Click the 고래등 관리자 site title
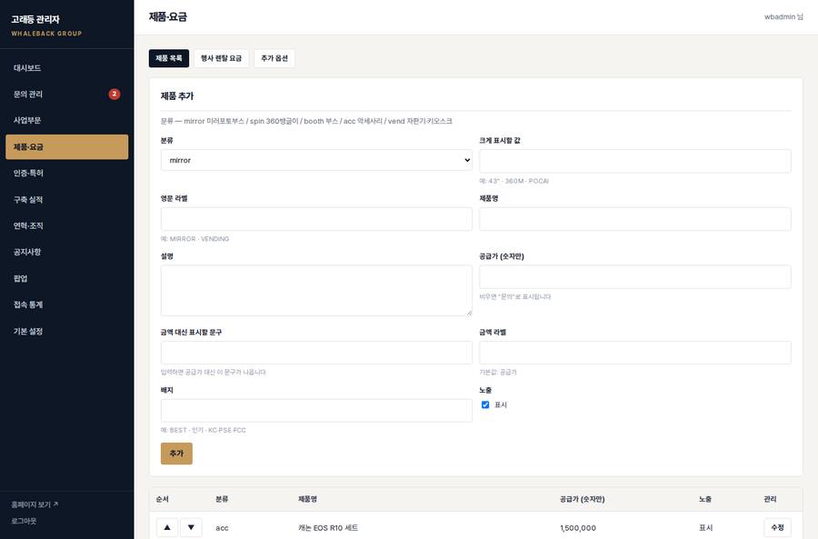This screenshot has width=818, height=539. tap(35, 19)
